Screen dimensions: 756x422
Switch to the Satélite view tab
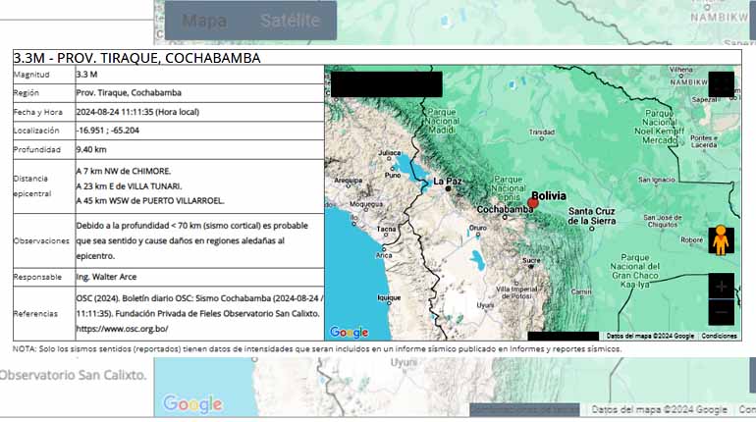coord(290,21)
